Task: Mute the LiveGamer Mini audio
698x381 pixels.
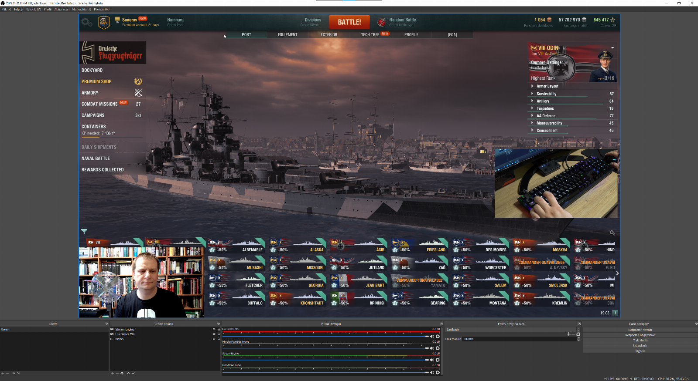Action: click(x=432, y=336)
